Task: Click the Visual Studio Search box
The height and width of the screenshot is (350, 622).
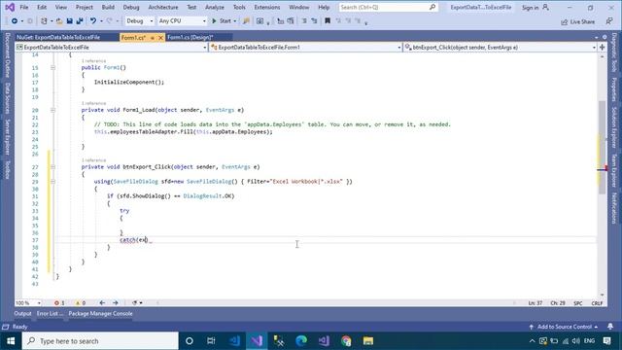Action: 389,7
